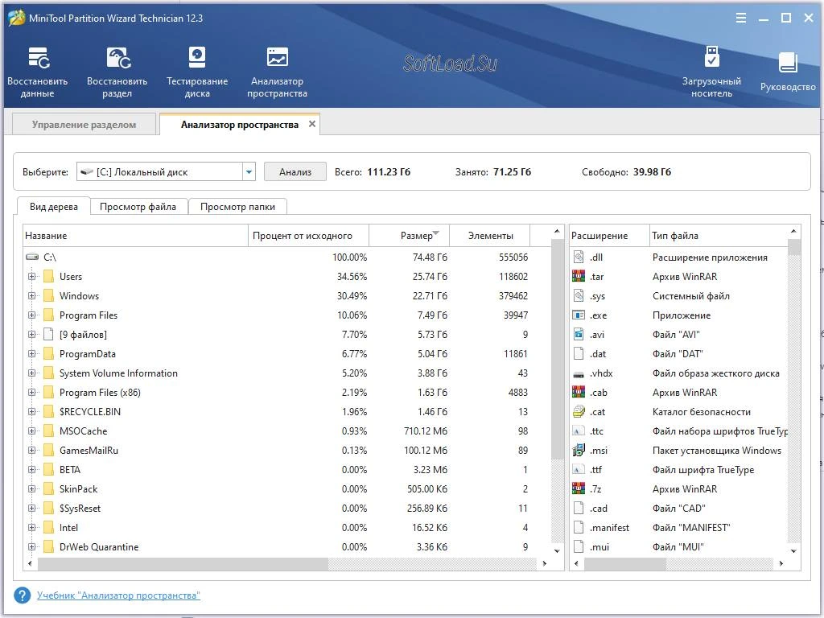Open the Учебник "Анализатор пространства" link
This screenshot has height=618, width=824.
pos(118,595)
